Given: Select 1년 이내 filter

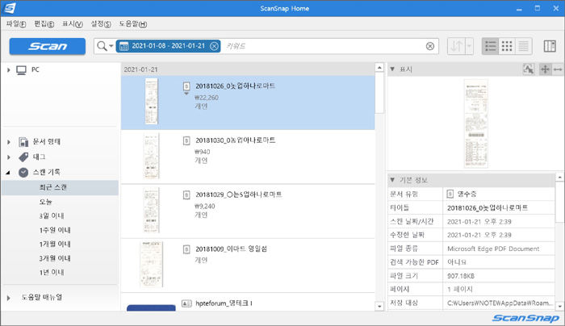Looking at the screenshot, I should click(x=52, y=272).
